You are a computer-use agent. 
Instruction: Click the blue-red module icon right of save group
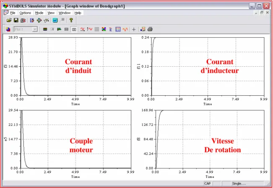tap(32, 21)
